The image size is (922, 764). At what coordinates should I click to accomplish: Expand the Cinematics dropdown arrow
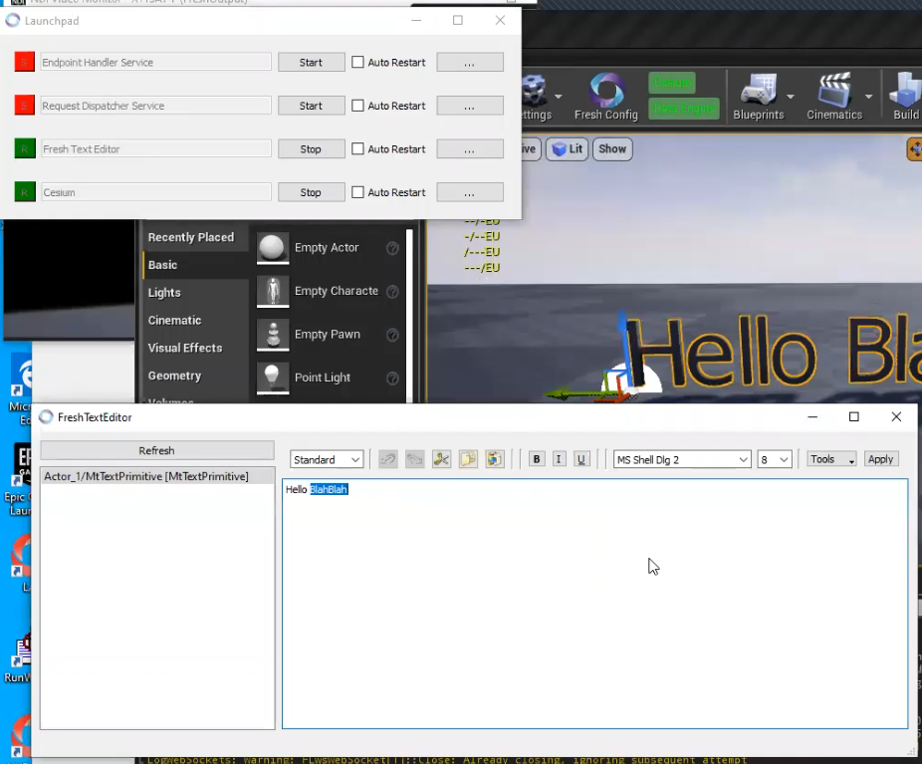(868, 97)
